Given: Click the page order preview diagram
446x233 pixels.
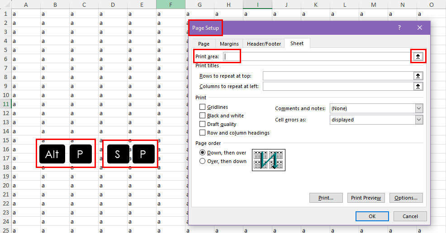Looking at the screenshot, I should point(269,160).
